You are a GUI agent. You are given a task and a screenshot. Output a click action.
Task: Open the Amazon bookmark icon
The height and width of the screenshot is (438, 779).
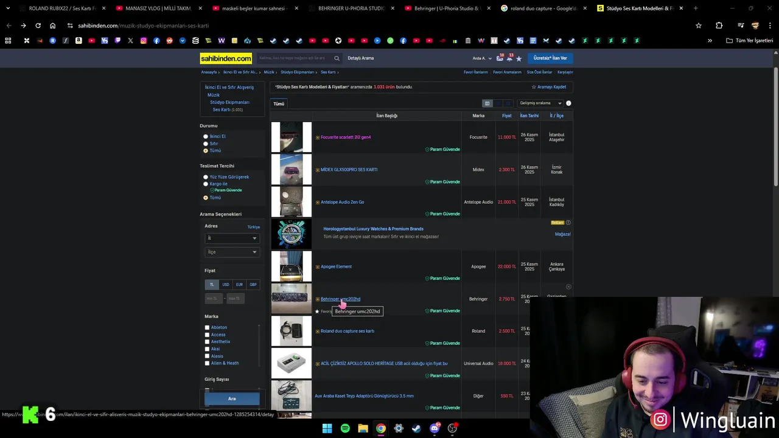[79, 41]
